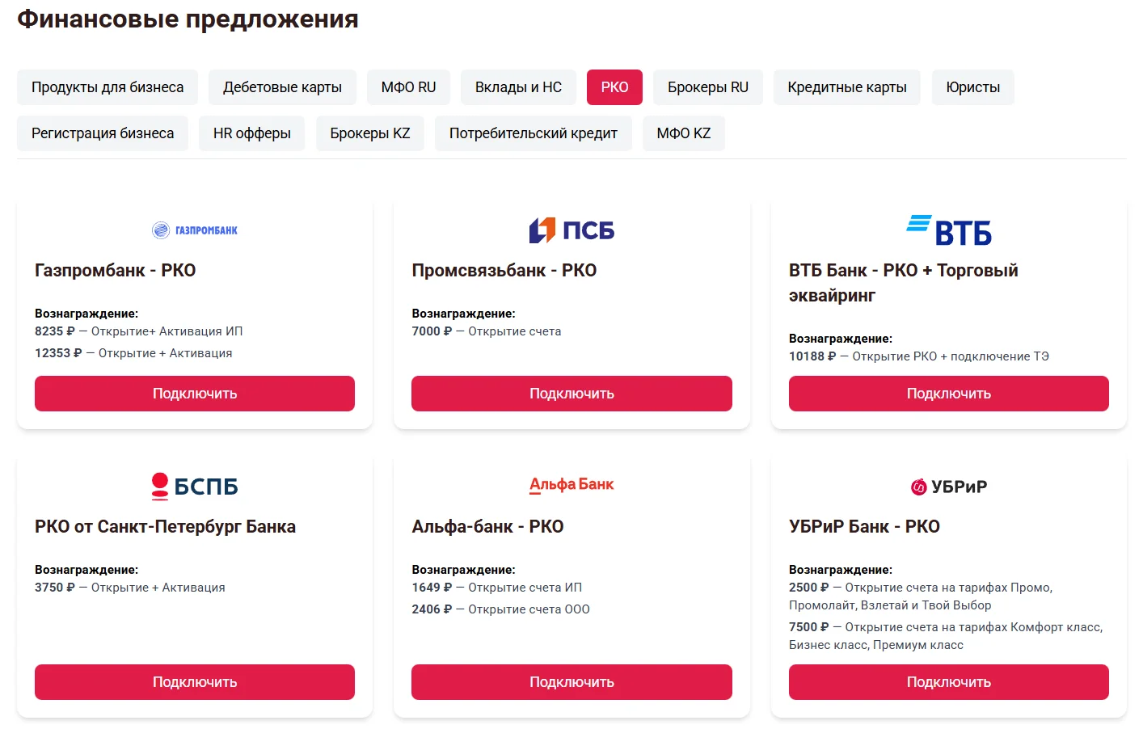Switch to the Потребительский кредит tab
Image resolution: width=1143 pixels, height=729 pixels.
click(x=533, y=133)
